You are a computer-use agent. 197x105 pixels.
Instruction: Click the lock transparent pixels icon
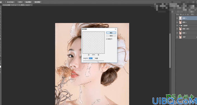click(x=181, y=14)
